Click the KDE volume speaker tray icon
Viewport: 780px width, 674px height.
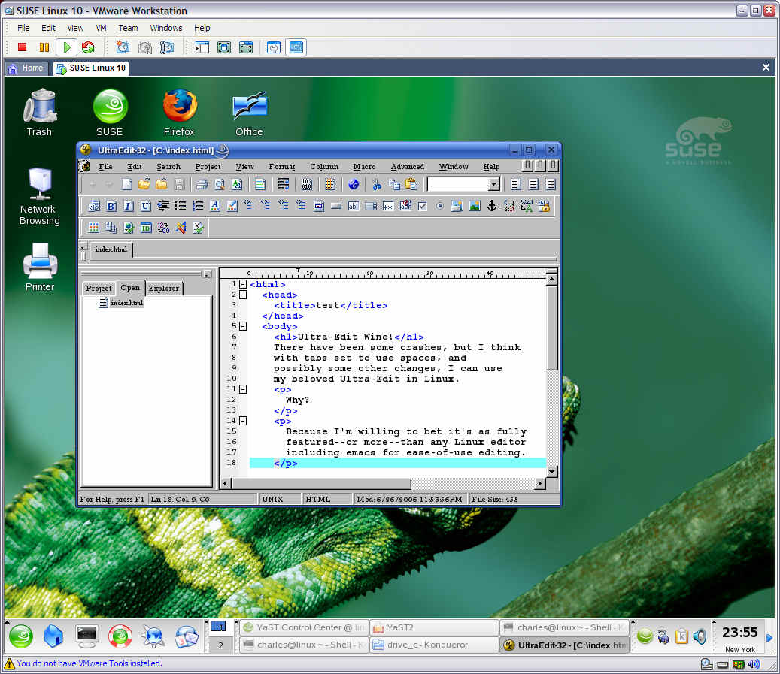699,636
